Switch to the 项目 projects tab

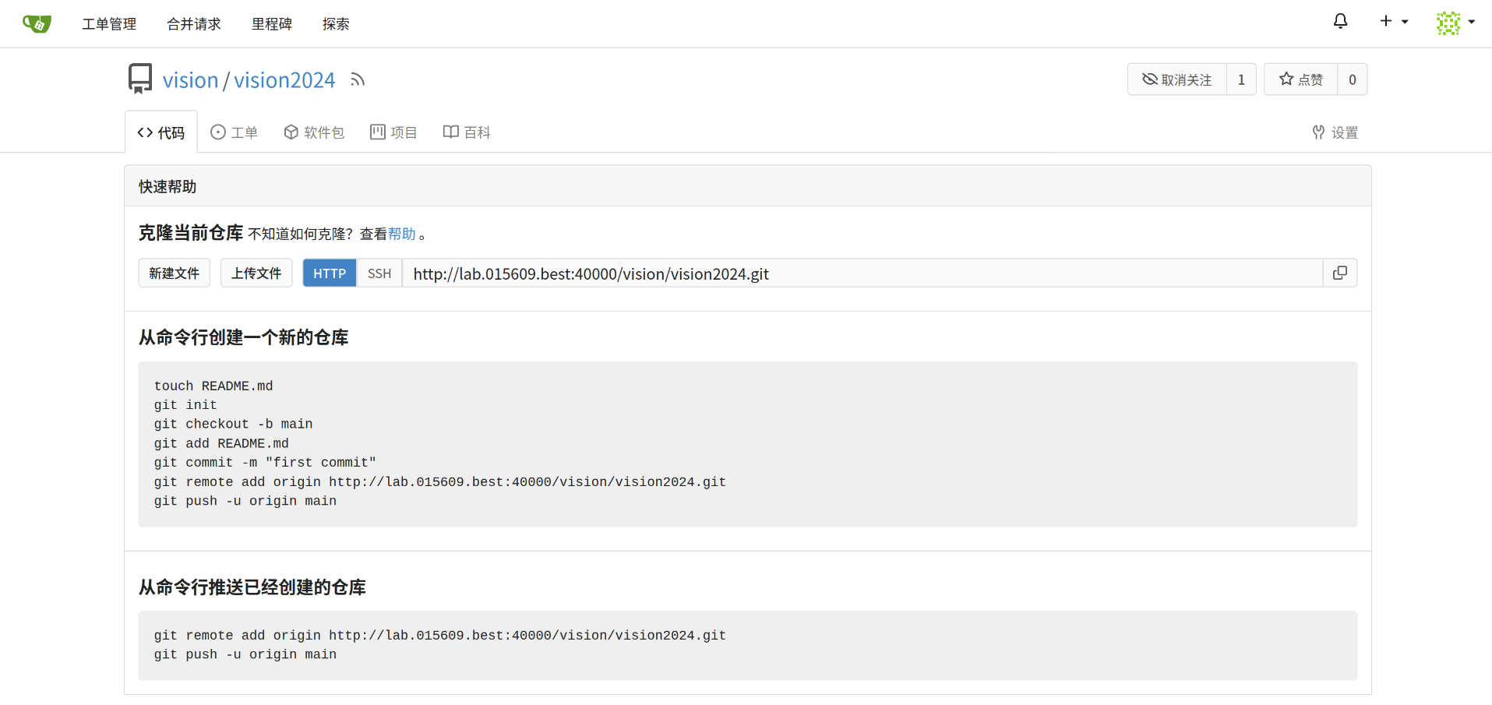[x=393, y=132]
